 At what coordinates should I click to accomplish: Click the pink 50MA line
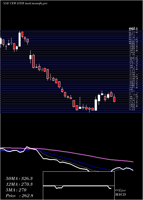click(66, 152)
